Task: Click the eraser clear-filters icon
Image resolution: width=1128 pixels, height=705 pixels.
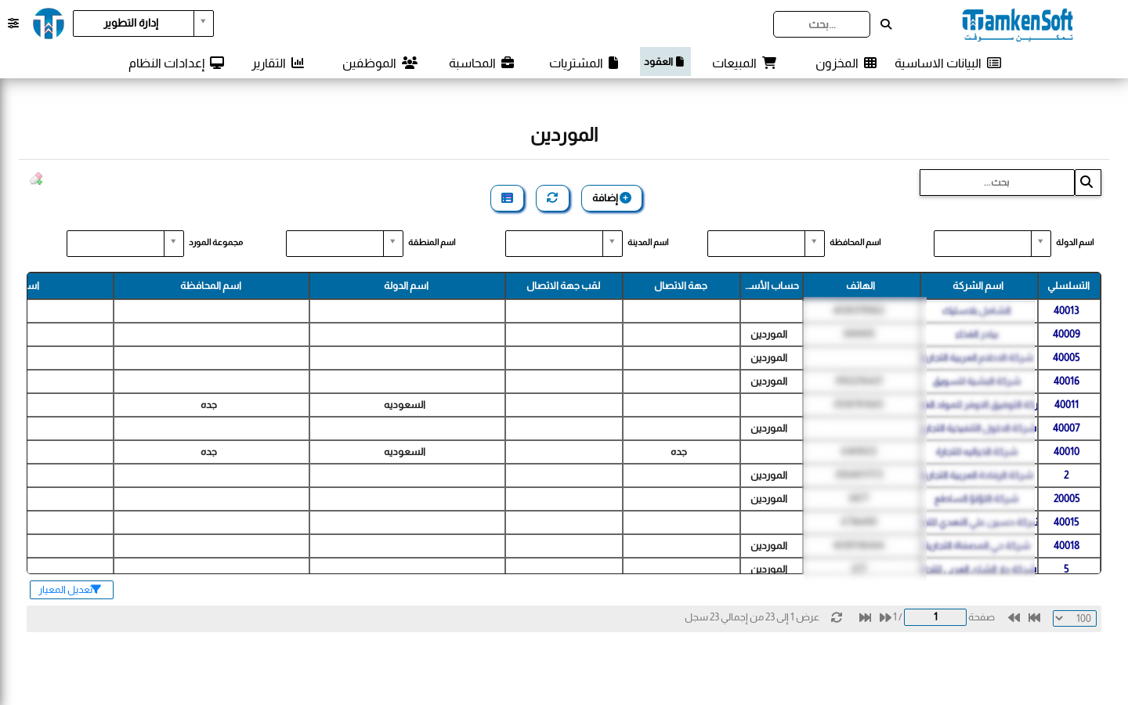Action: coord(36,179)
